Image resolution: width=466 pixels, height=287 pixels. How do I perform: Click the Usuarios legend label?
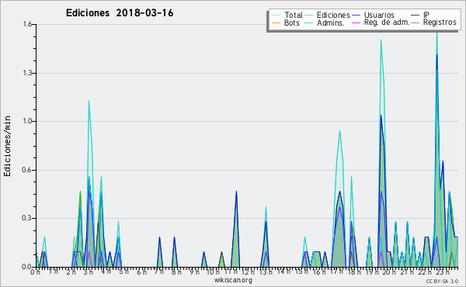[379, 16]
